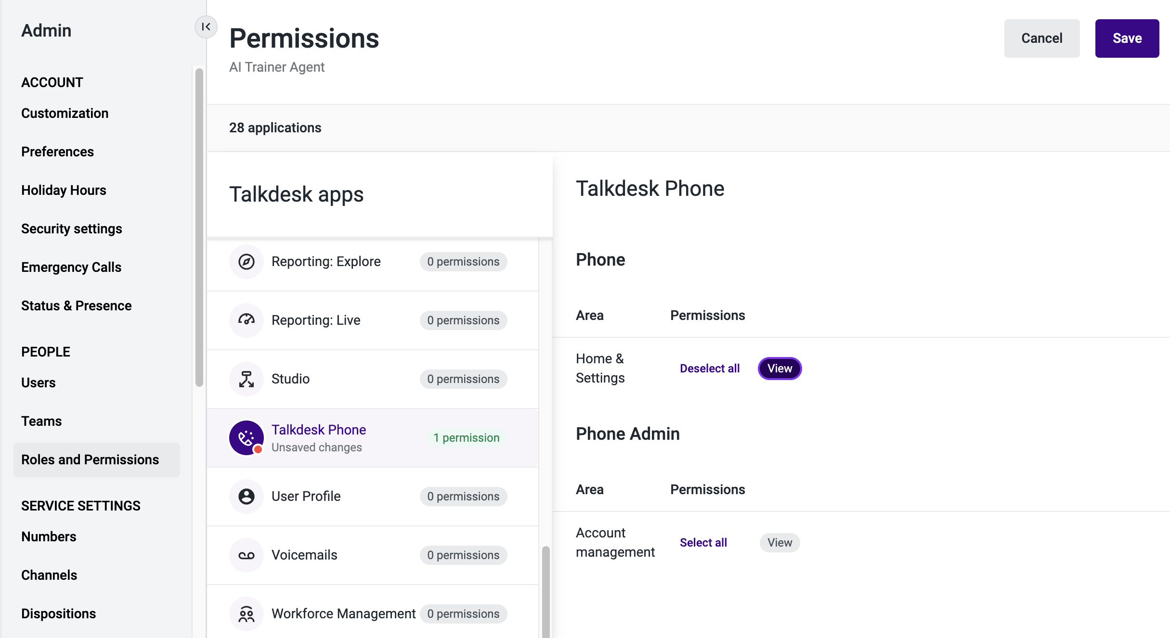Image resolution: width=1170 pixels, height=638 pixels.
Task: Select Studio app row
Action: (373, 379)
